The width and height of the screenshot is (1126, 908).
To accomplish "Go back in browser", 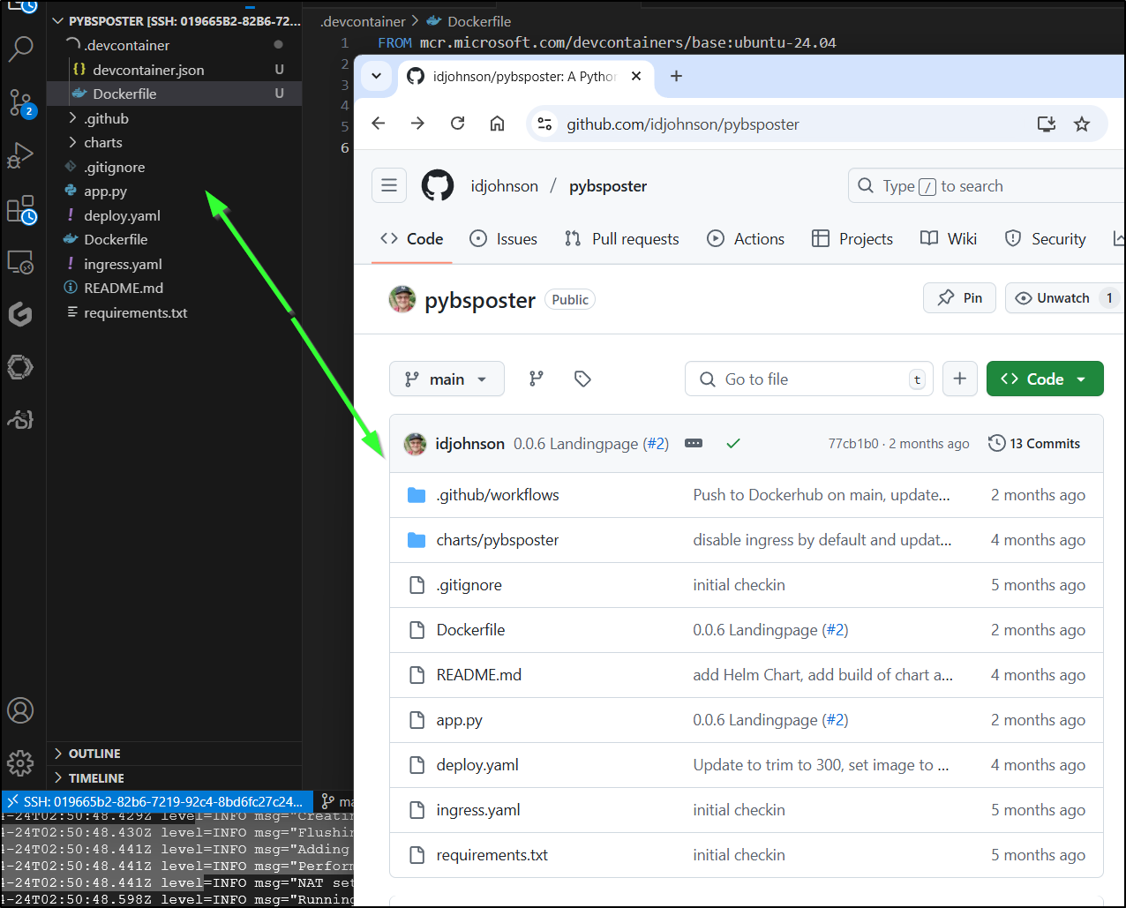I will pyautogui.click(x=379, y=124).
